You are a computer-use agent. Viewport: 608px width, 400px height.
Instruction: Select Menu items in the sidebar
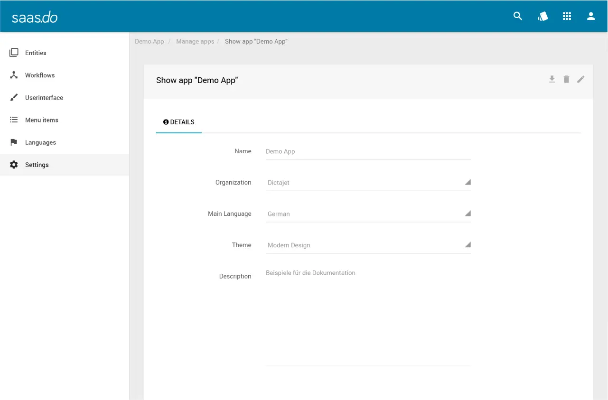42,120
